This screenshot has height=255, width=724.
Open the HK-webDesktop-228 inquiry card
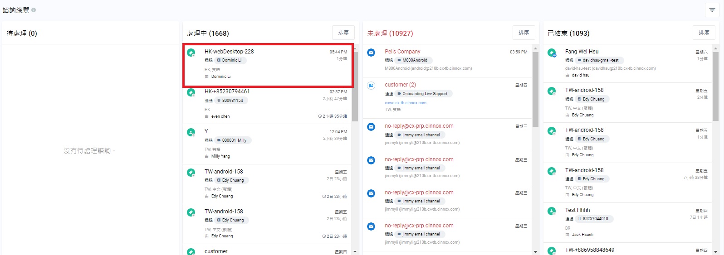pyautogui.click(x=268, y=65)
